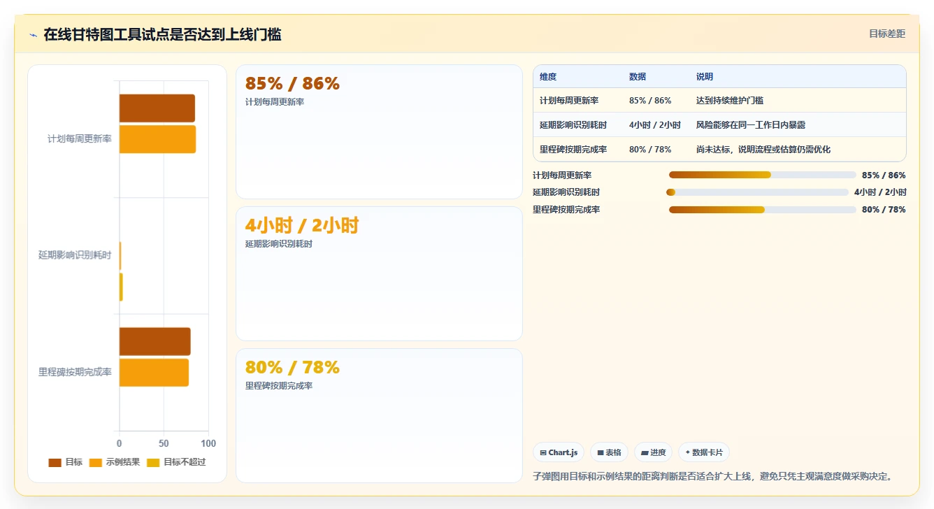Click the 数据 table column header
The width and height of the screenshot is (934, 509).
click(x=638, y=77)
